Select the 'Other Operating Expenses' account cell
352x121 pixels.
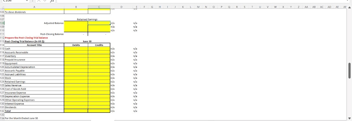tap(34, 100)
